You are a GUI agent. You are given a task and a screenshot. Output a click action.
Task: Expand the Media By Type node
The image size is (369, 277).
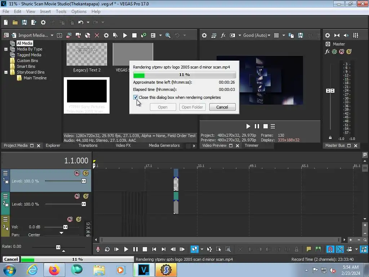[x=6, y=49]
